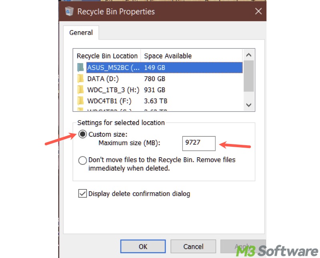The image size is (320, 258).
Task: Select the 780 GB space row entry
Action: [154, 79]
